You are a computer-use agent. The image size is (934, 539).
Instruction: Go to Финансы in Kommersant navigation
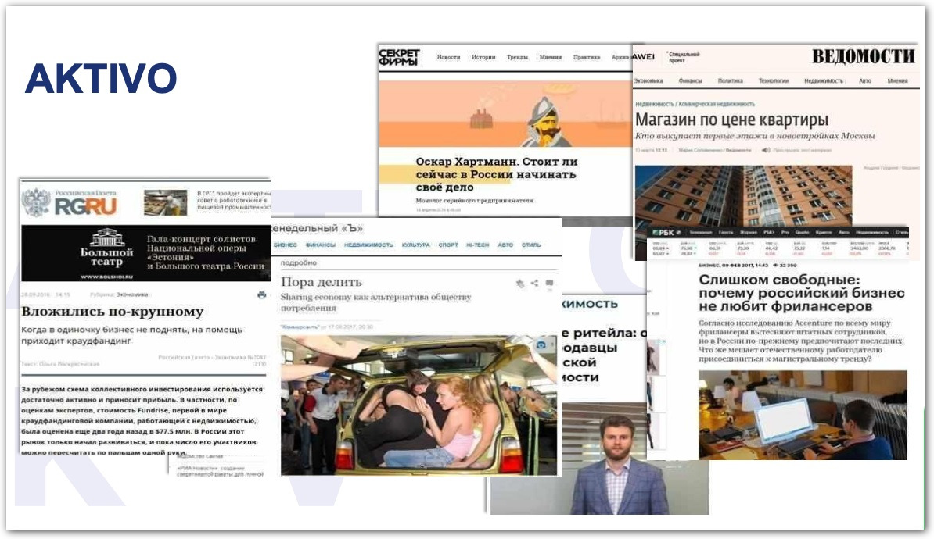click(x=320, y=245)
